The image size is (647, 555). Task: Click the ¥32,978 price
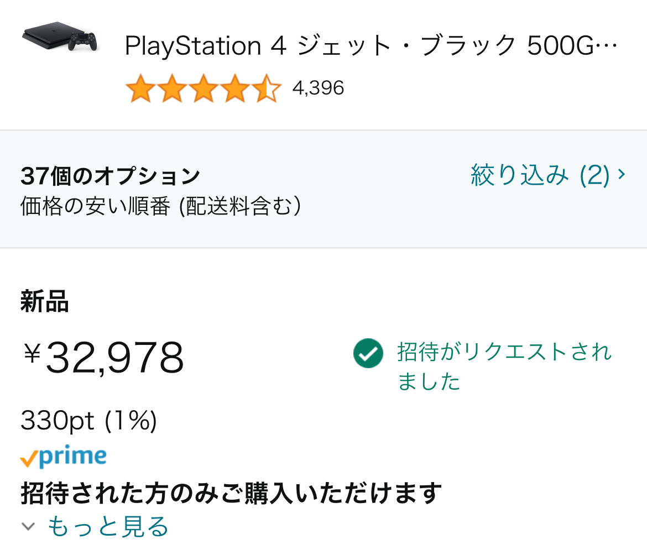point(103,358)
